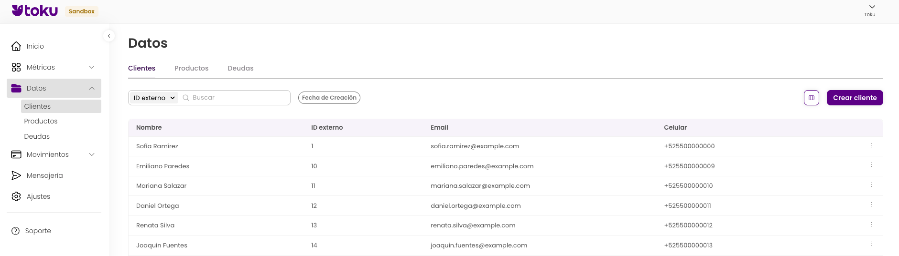Switch to the Productos tab
Viewport: 899px width, 256px height.
coord(191,68)
